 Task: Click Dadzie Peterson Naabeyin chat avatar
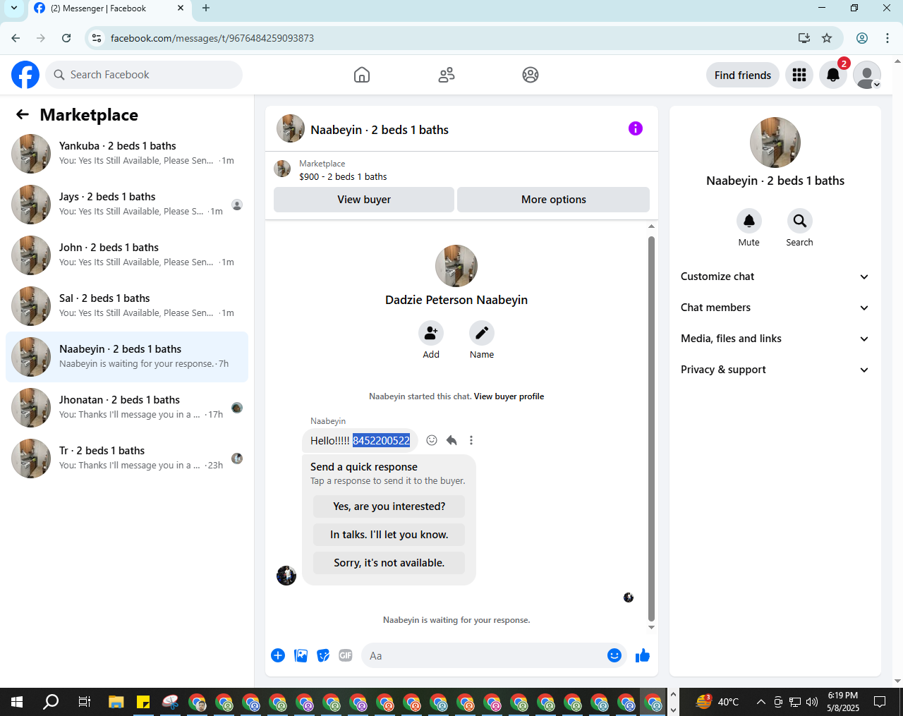456,266
